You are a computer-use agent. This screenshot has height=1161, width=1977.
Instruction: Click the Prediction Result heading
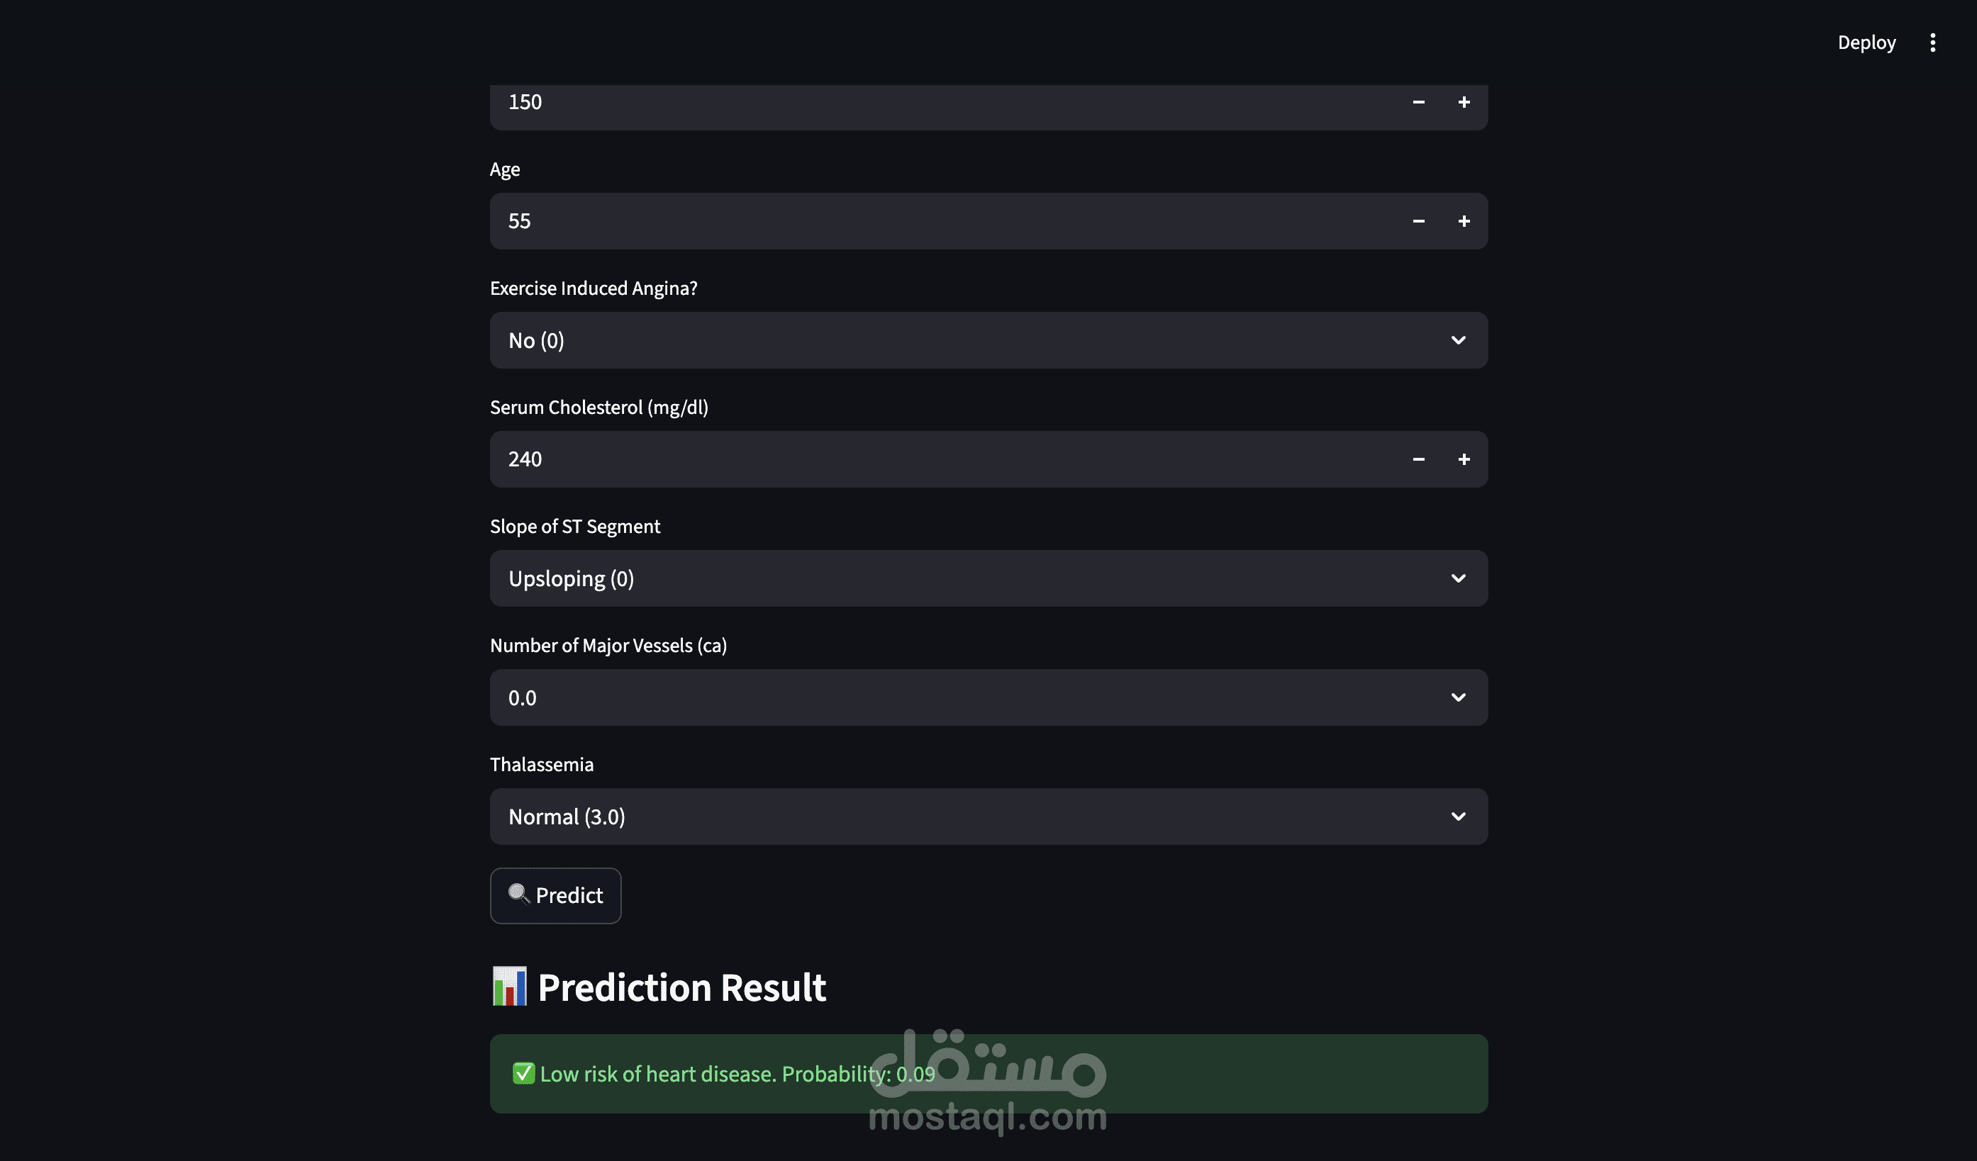pos(681,987)
